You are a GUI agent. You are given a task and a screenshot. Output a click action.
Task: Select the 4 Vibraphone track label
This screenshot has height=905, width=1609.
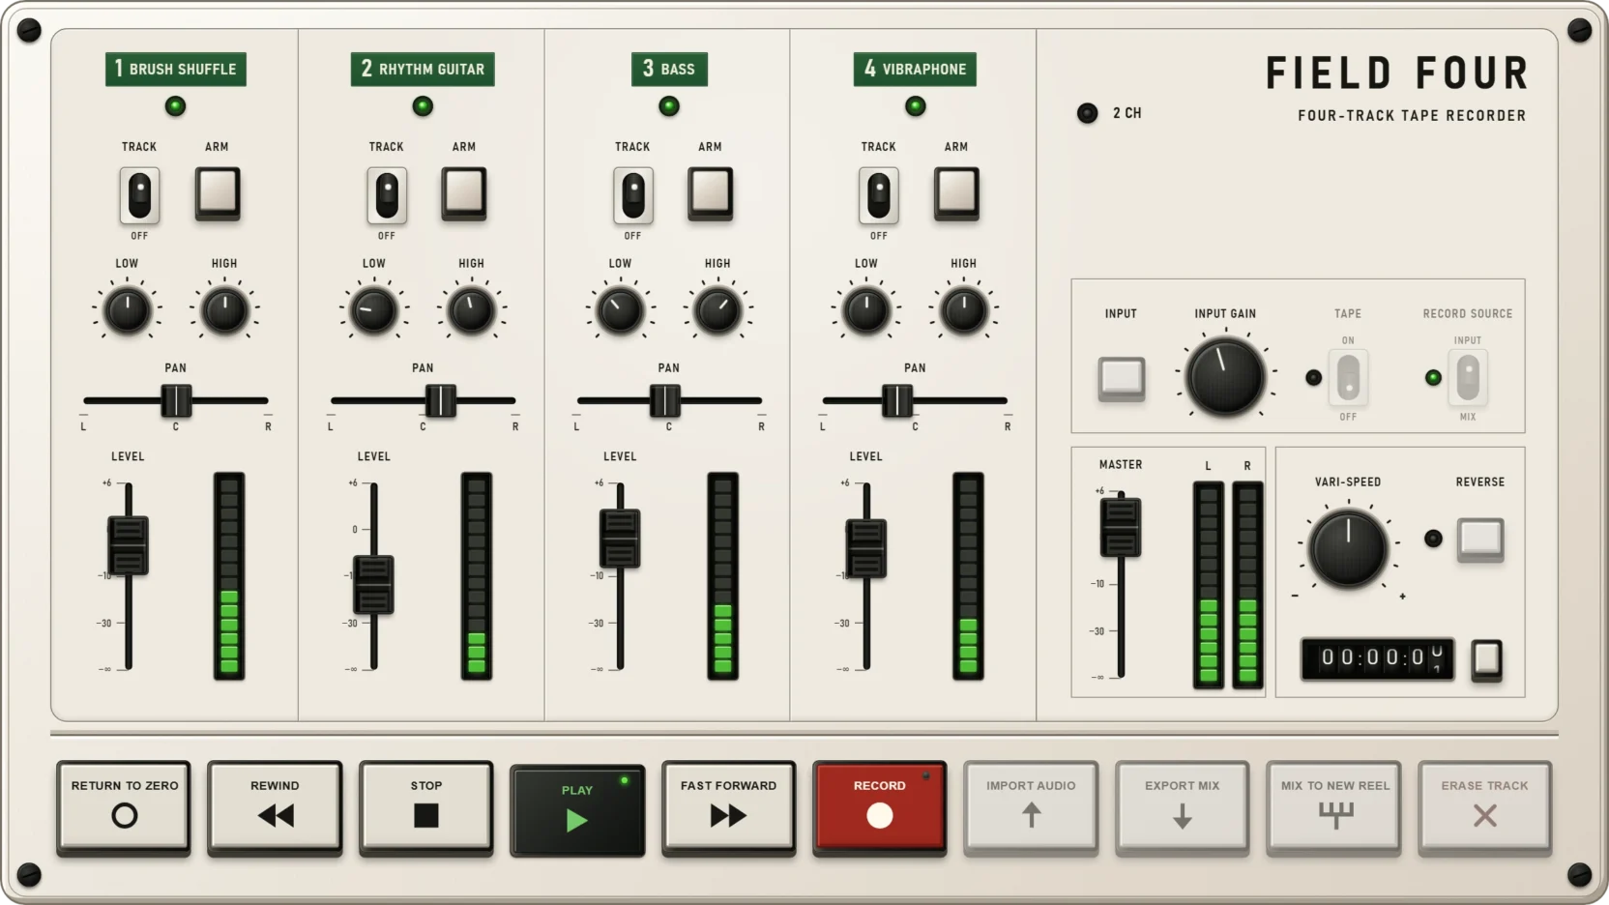(915, 69)
